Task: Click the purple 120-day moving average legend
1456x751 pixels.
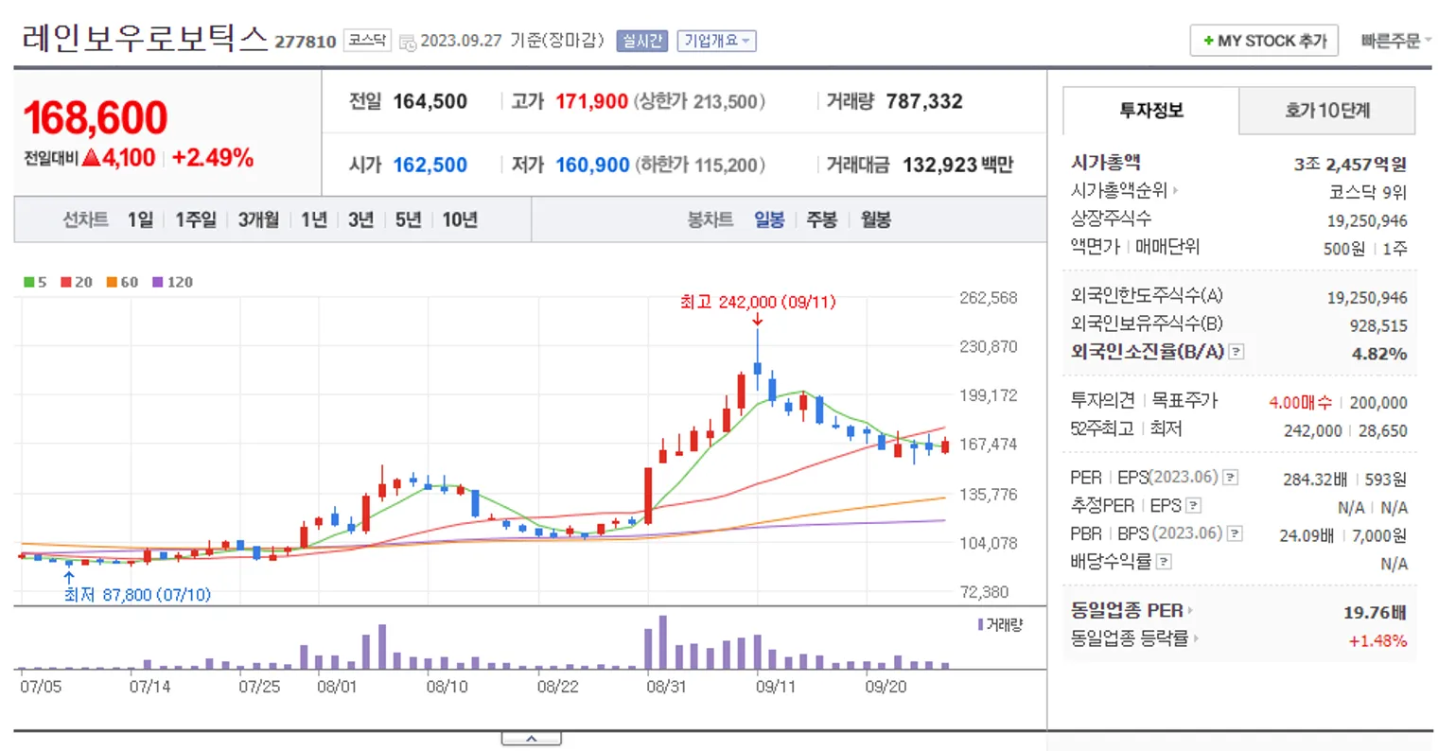Action: (172, 282)
